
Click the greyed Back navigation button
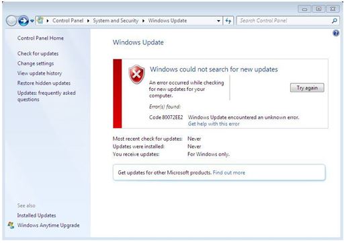point(11,21)
